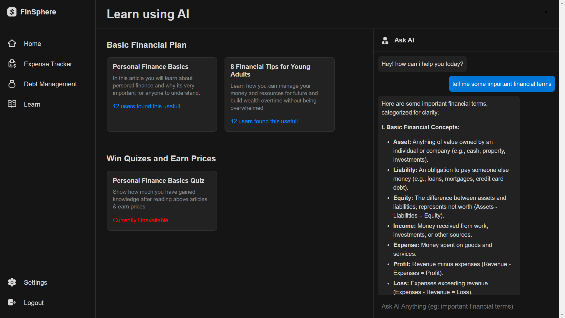565x318 pixels.
Task: Click the Learn open book icon
Action: [x=12, y=104]
